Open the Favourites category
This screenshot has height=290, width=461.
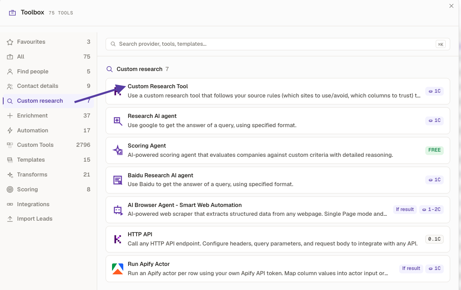[x=48, y=42]
